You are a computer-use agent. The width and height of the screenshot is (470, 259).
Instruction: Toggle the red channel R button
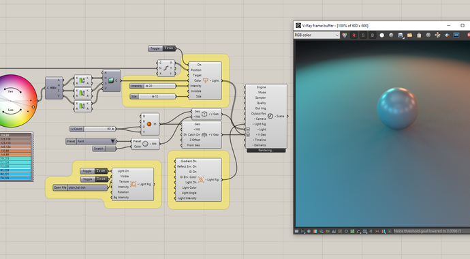(354, 35)
